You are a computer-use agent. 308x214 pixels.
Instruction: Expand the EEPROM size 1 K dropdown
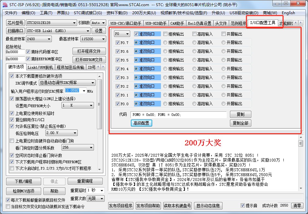[91, 106]
